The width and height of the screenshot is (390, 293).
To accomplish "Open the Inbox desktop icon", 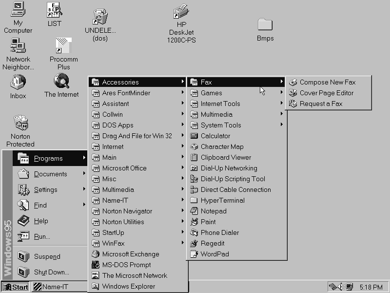I will (18, 82).
